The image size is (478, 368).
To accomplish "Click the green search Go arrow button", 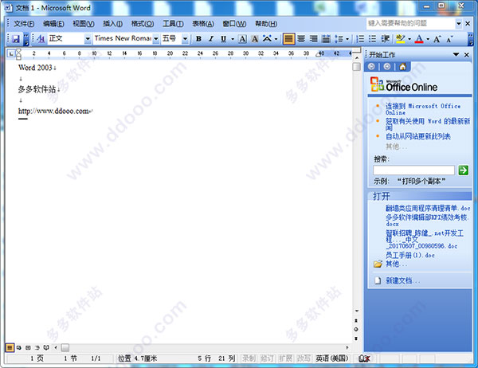I will (463, 170).
